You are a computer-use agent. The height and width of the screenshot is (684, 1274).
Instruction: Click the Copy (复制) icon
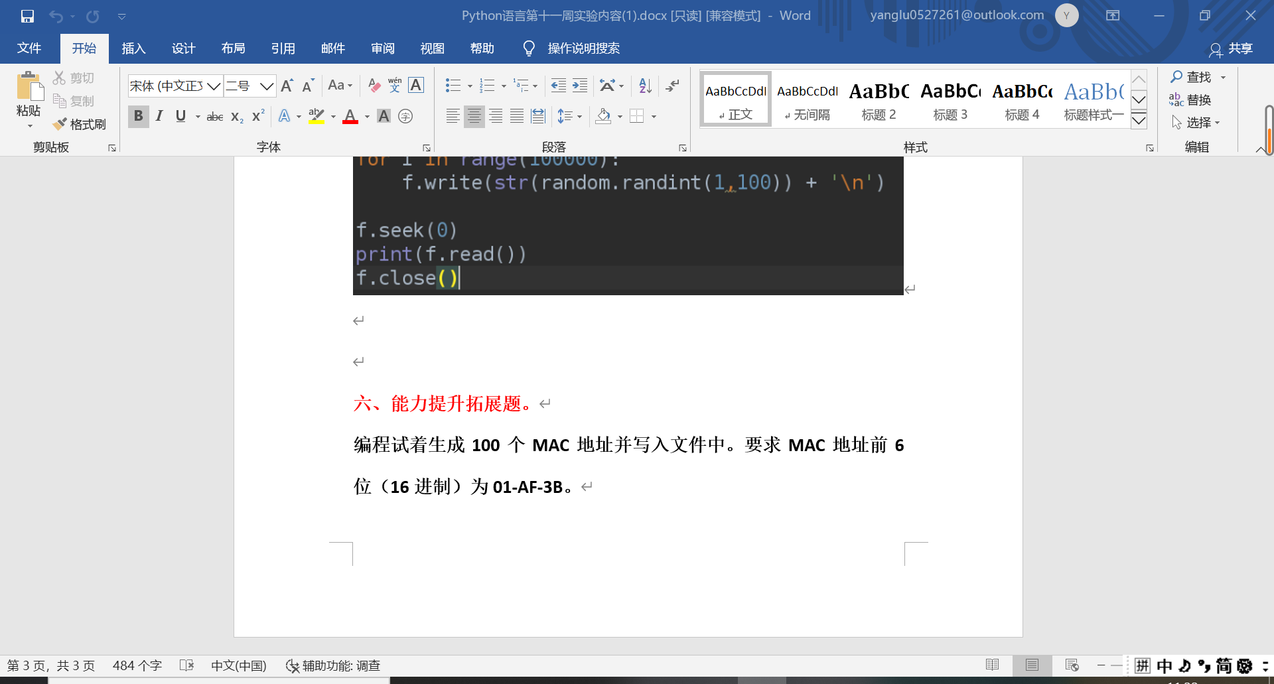click(x=60, y=101)
